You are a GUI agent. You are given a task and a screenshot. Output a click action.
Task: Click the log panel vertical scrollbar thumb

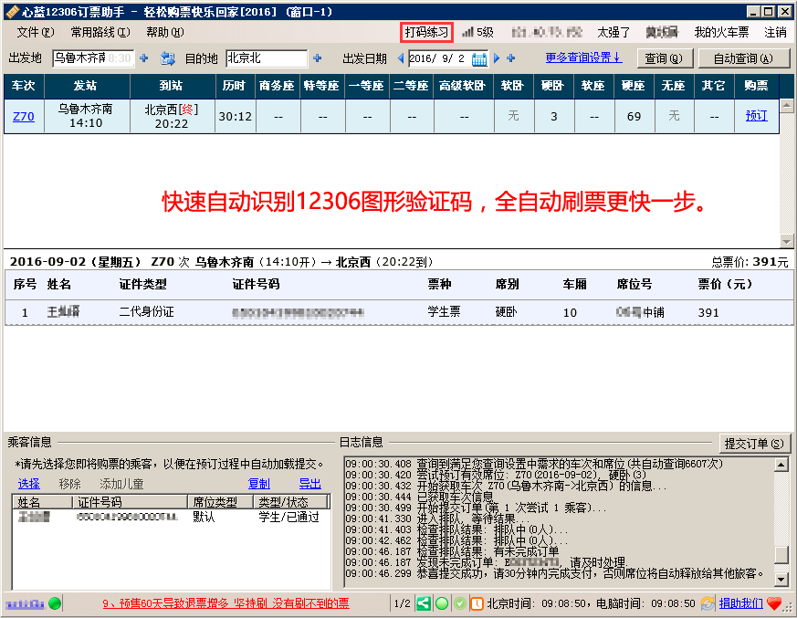tap(781, 555)
